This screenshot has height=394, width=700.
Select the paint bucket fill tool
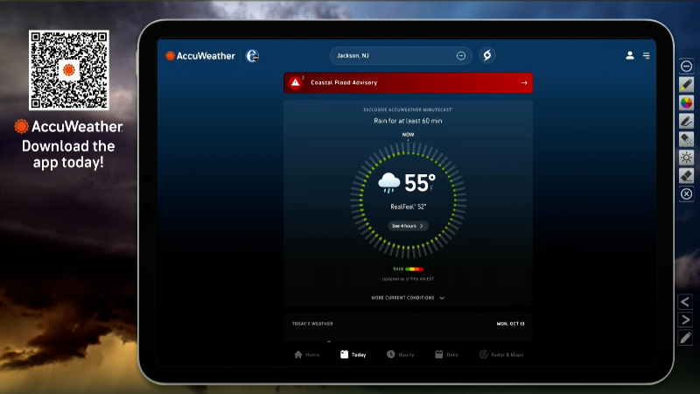coord(687,139)
